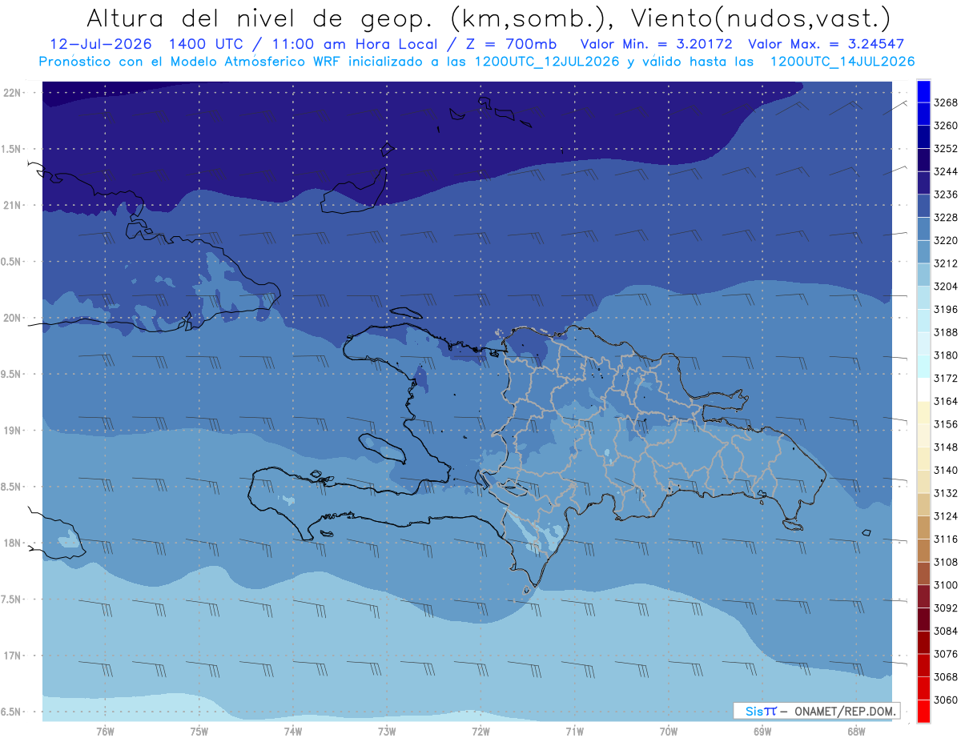Select the forecast date '12-Jul-2026'
This screenshot has height=742, width=961.
tap(102, 44)
